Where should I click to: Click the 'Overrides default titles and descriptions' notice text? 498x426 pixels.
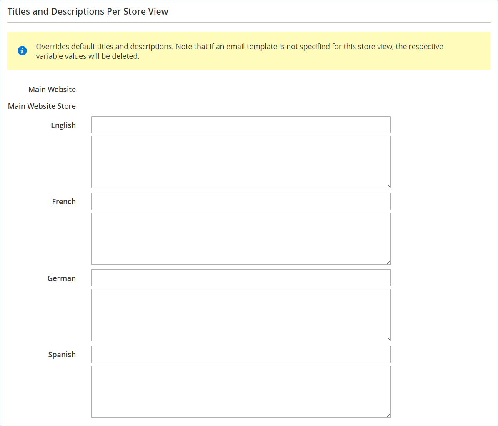[240, 51]
